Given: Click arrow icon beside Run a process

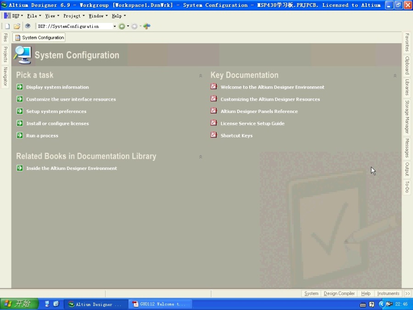Looking at the screenshot, I should (x=20, y=135).
